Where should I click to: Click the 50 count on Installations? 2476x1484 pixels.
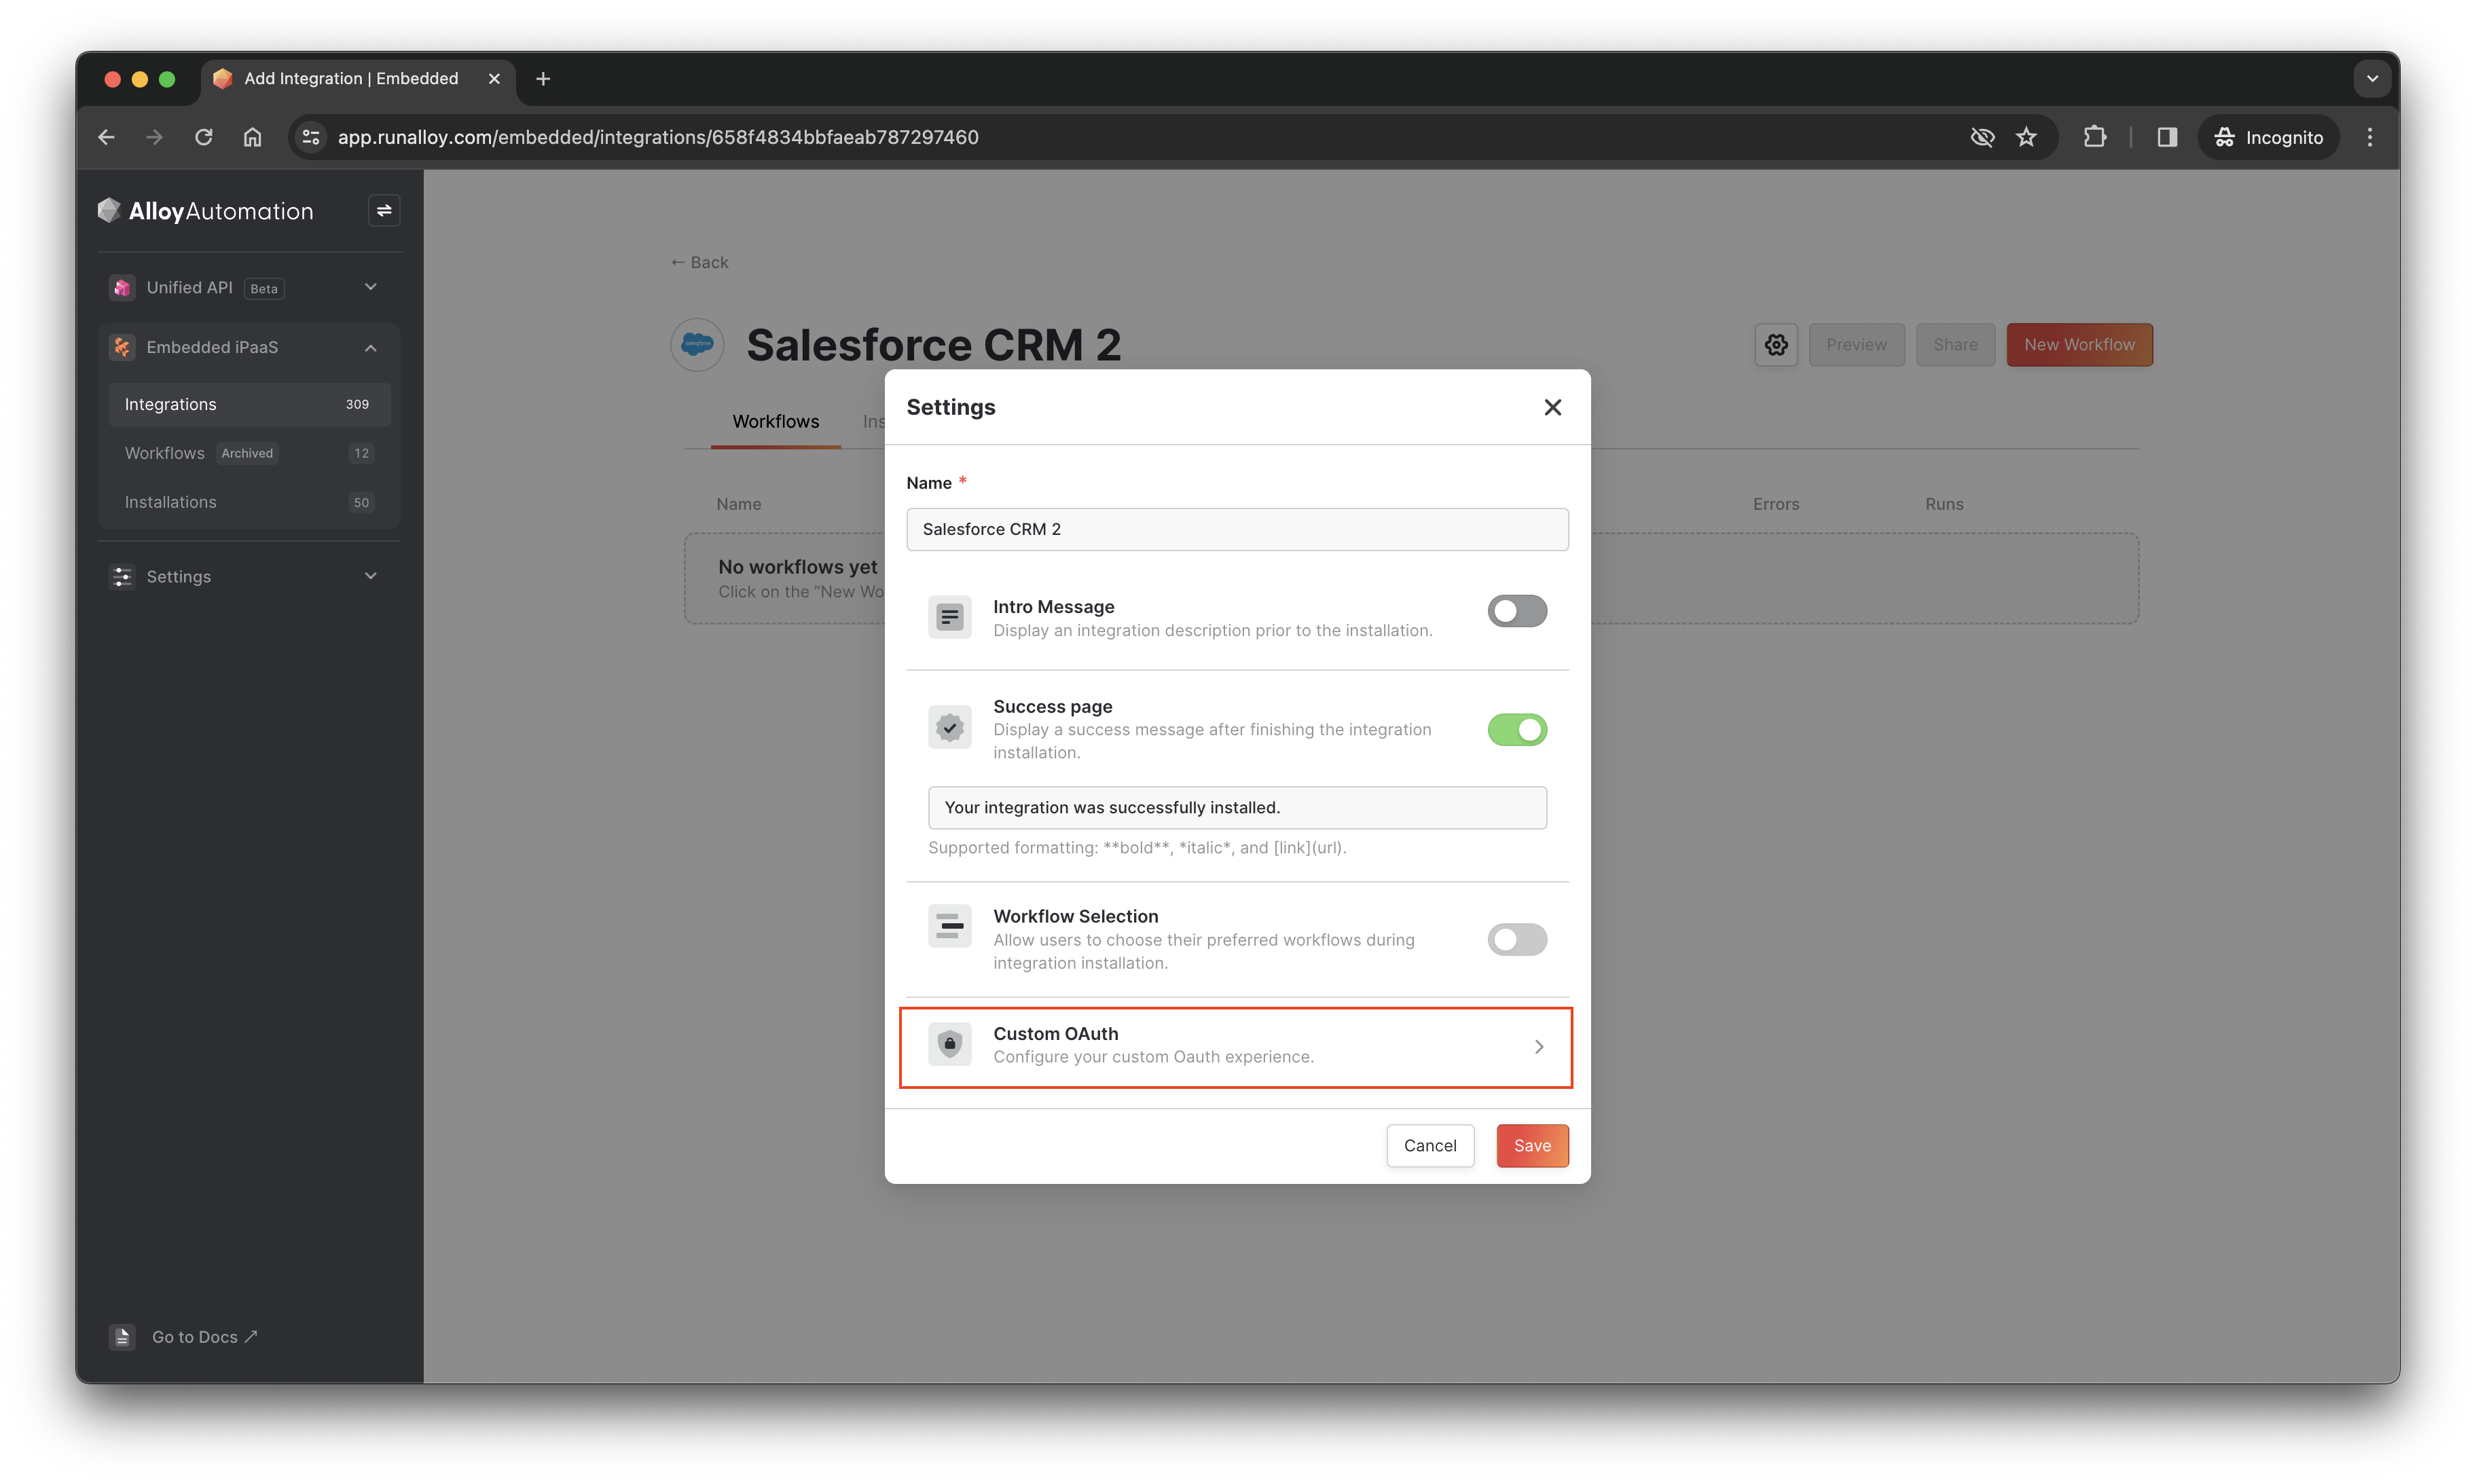click(361, 503)
